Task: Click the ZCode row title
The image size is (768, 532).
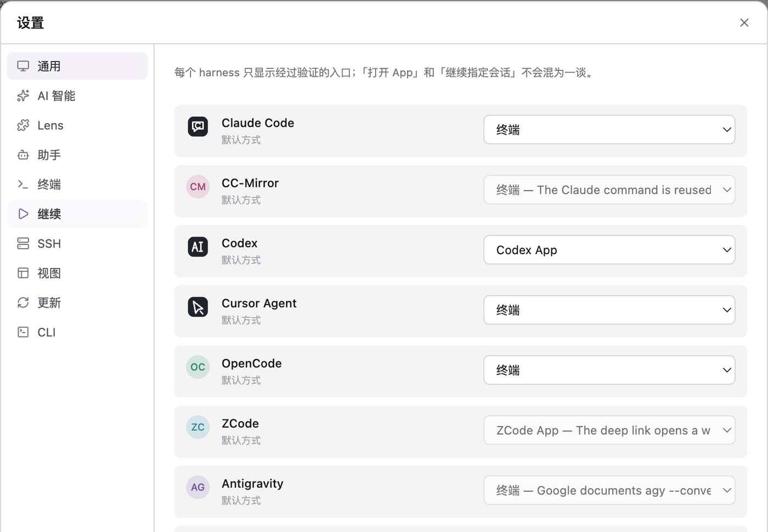Action: [240, 423]
